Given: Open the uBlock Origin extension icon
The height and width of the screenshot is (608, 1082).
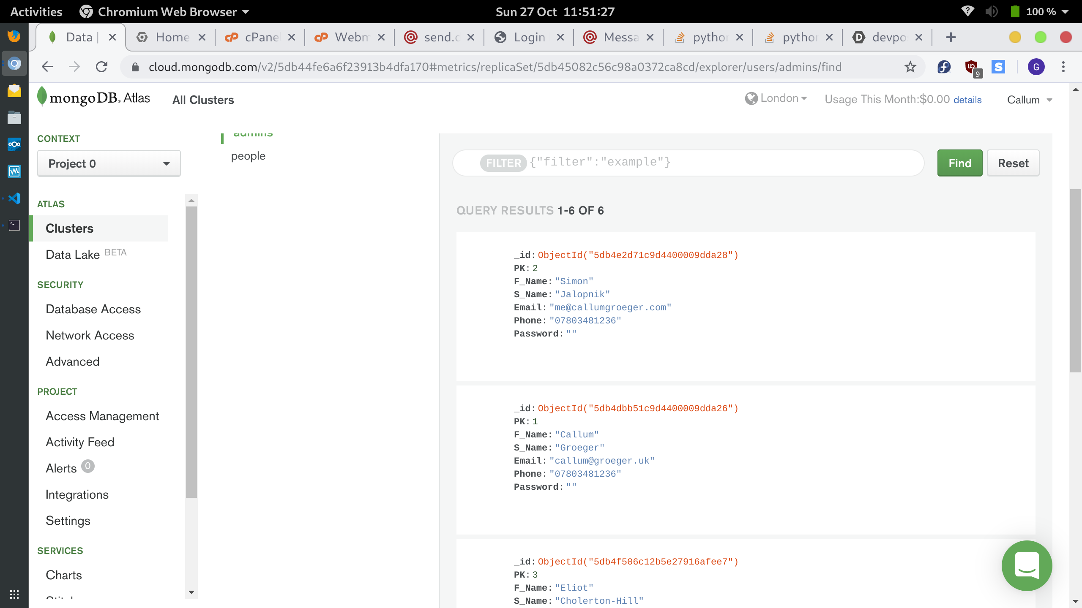Looking at the screenshot, I should [971, 67].
